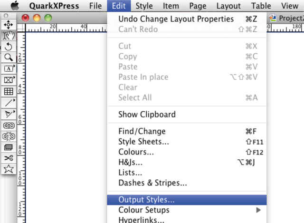The width and height of the screenshot is (304, 223).
Task: Select the Content hand tool
Action: tap(9, 36)
